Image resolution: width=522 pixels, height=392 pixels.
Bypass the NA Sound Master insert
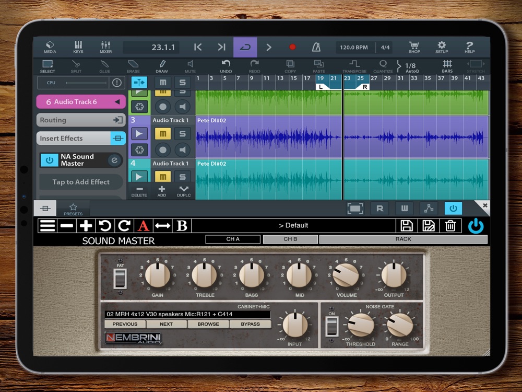click(49, 160)
